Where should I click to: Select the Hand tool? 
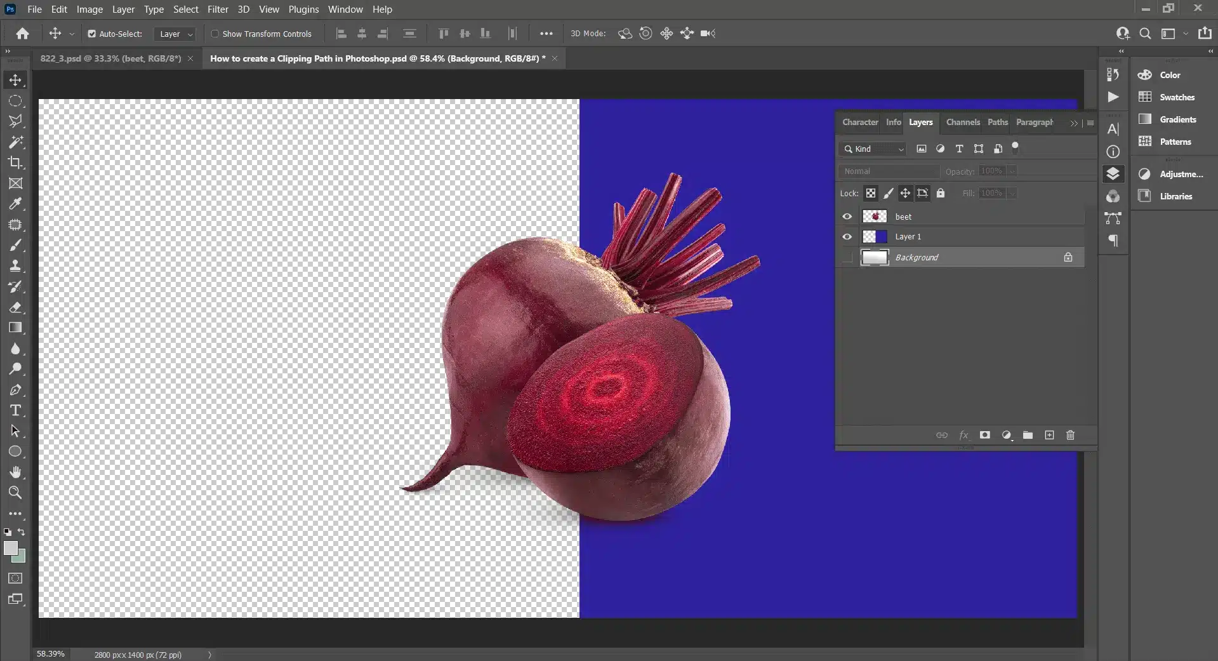(x=15, y=472)
